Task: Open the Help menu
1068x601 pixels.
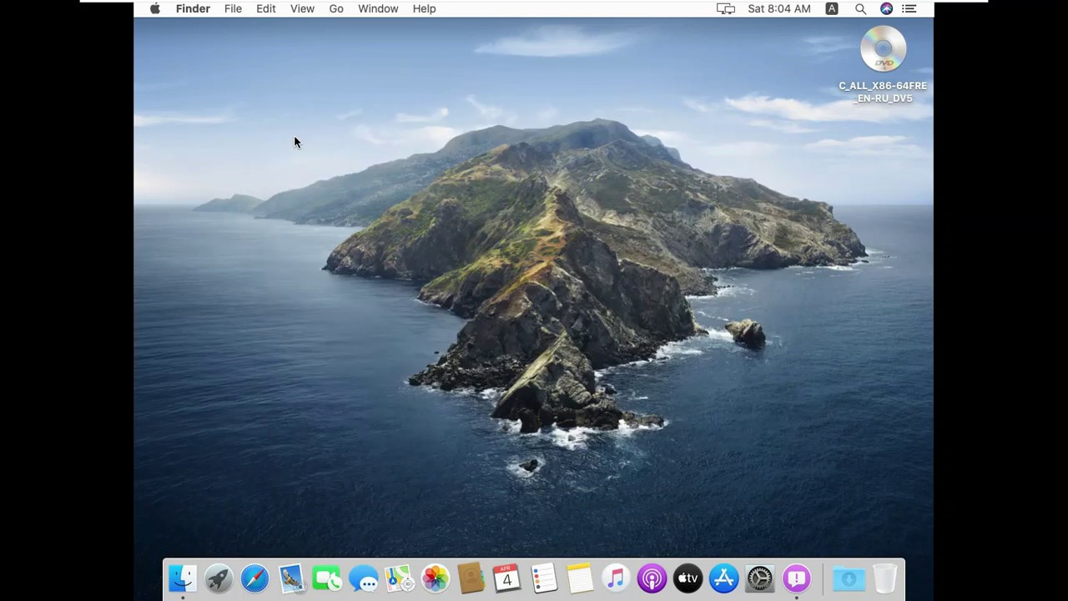Action: pos(424,8)
